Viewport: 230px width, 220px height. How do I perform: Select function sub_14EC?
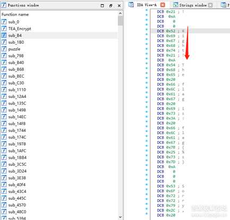point(17,117)
